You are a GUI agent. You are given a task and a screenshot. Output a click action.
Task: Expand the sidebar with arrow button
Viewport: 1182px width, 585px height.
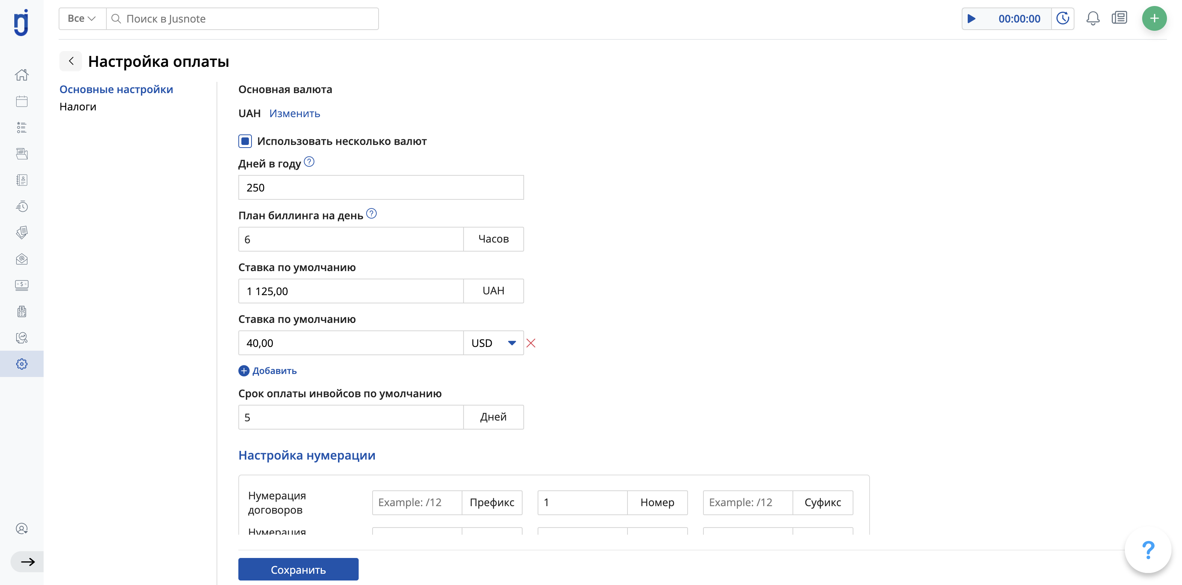27,562
